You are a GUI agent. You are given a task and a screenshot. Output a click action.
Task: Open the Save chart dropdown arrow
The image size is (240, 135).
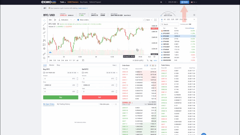point(152,20)
